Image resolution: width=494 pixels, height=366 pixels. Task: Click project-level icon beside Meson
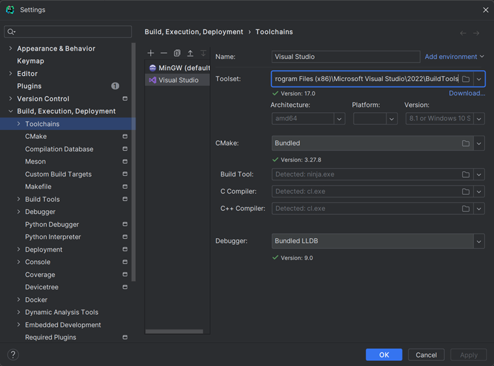tap(125, 162)
